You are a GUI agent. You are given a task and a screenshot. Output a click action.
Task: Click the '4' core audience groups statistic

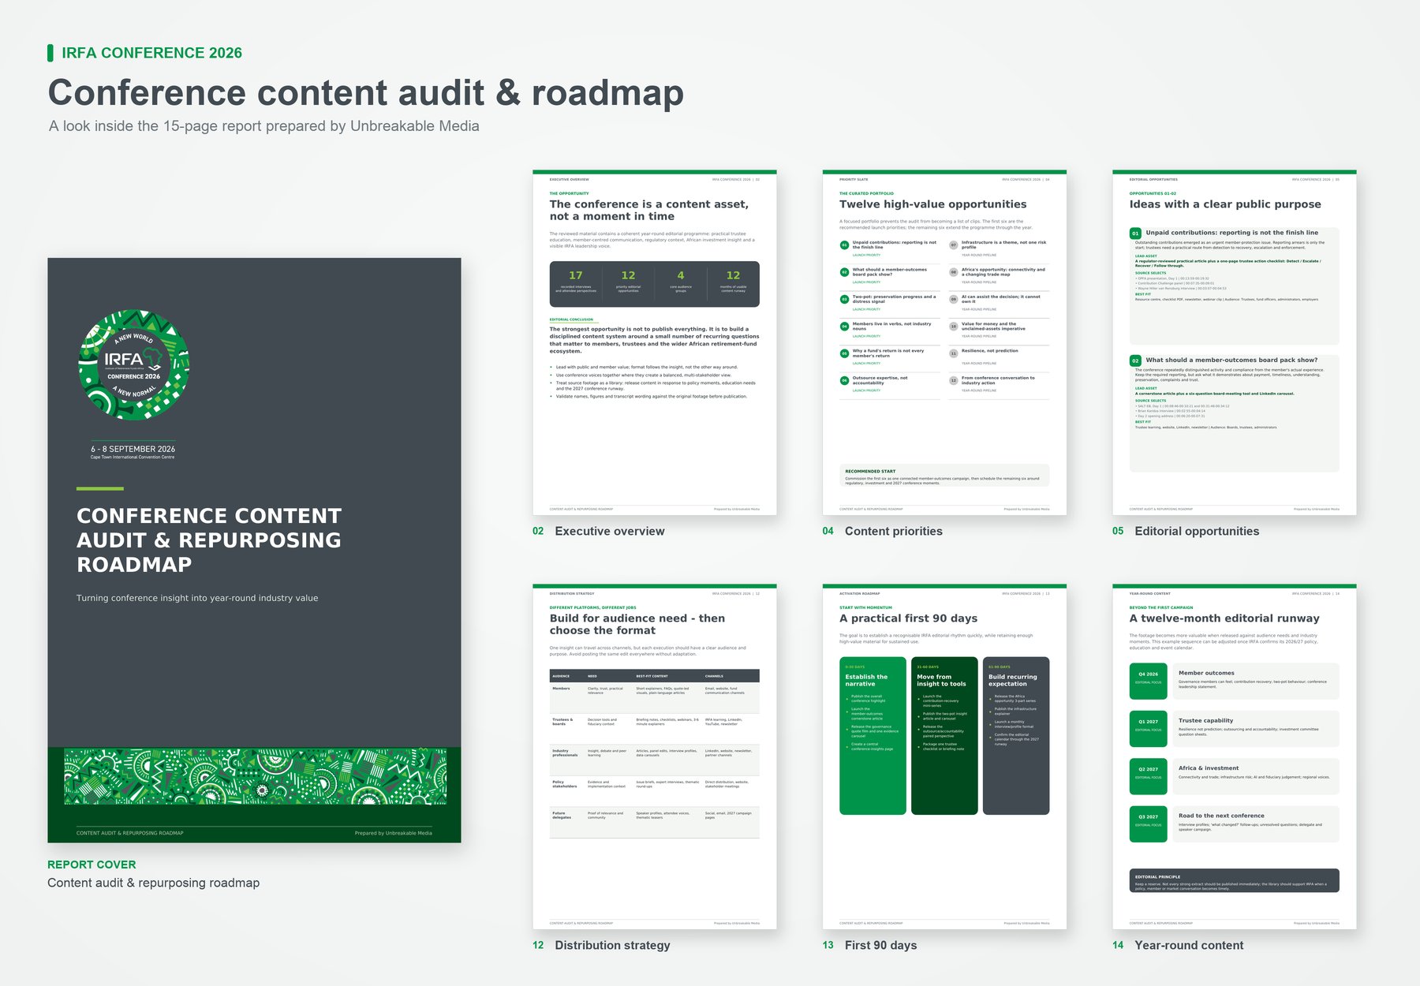tap(681, 281)
